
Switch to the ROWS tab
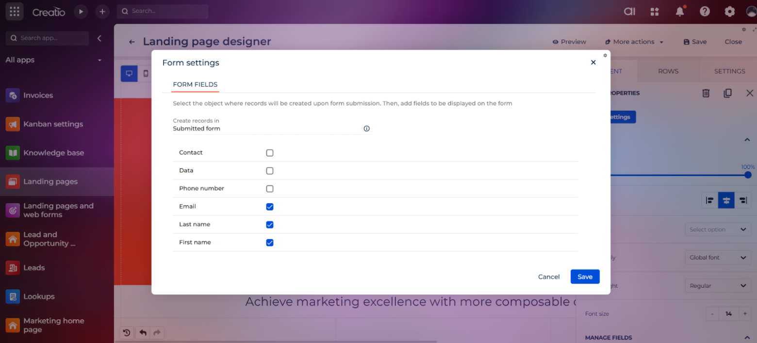(668, 71)
